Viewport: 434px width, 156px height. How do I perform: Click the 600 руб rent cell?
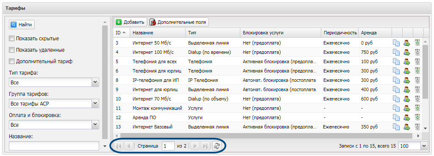375,99
